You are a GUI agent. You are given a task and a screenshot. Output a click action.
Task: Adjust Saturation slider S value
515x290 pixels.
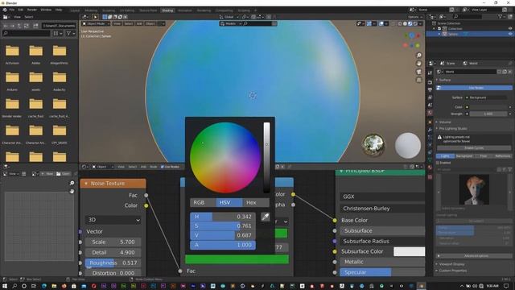[x=223, y=226]
